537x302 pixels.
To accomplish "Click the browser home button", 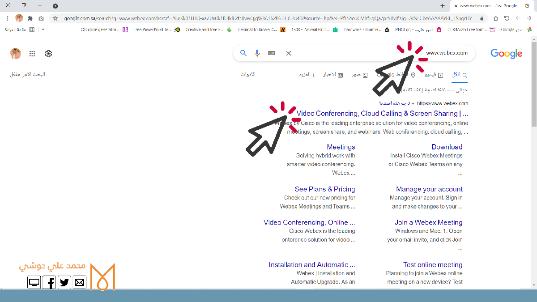I will pos(495,18).
